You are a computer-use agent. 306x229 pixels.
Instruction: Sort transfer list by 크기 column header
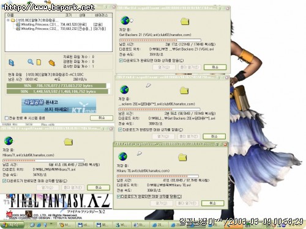point(69,15)
